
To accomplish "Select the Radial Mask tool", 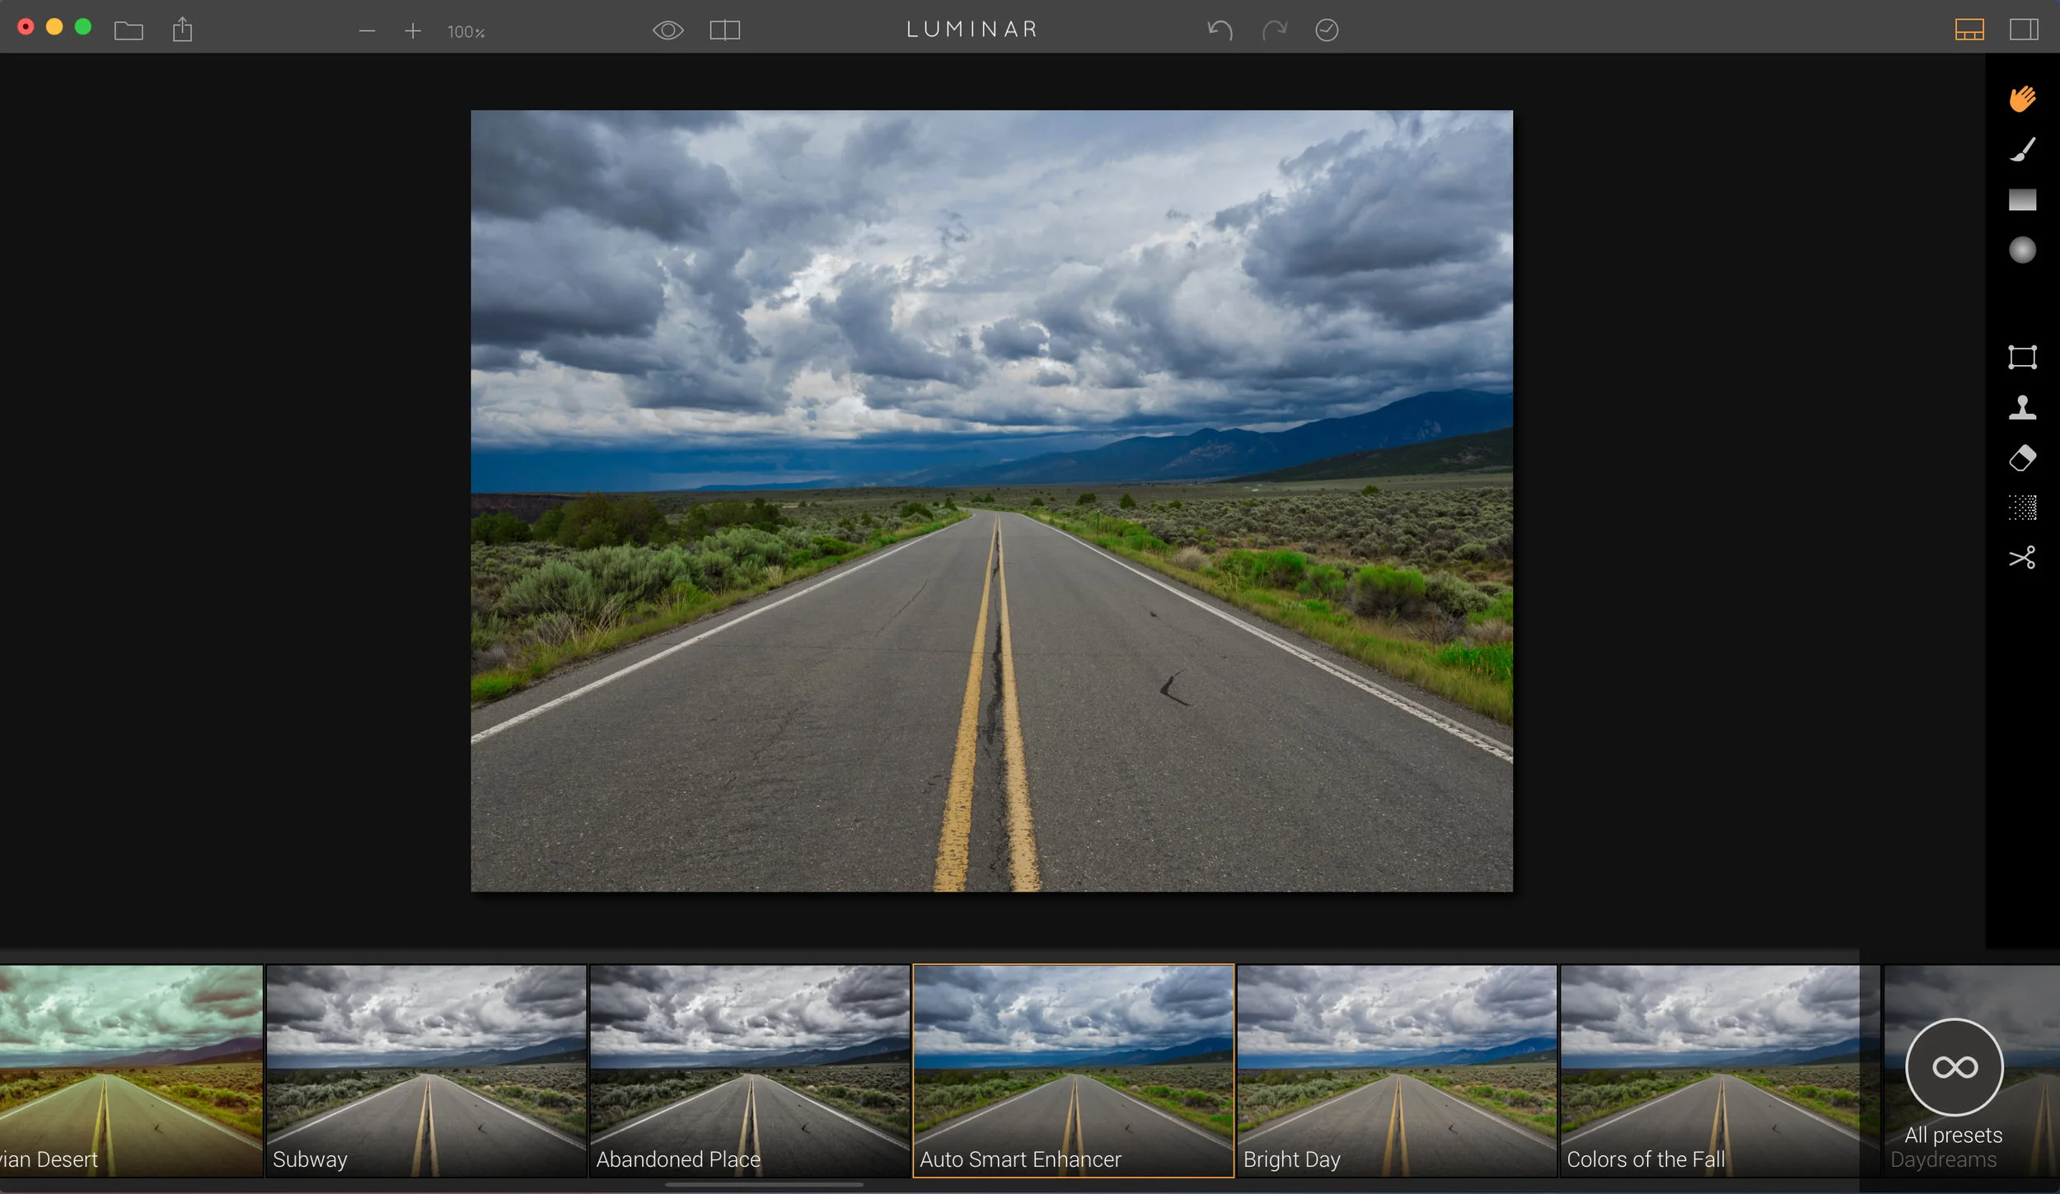I will click(2022, 250).
